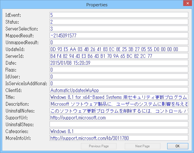Screen dimensions: 194x153
Task: Click the "Status:" label
Action: click(x=12, y=22)
